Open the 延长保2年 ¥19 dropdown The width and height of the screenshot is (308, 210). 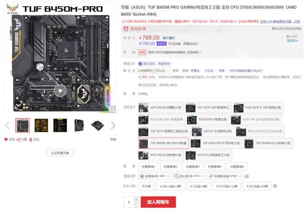[x=189, y=176]
